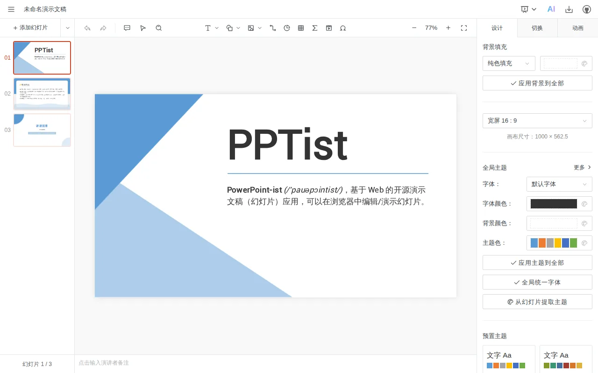
Task: Select the insert chart tool
Action: click(x=287, y=28)
